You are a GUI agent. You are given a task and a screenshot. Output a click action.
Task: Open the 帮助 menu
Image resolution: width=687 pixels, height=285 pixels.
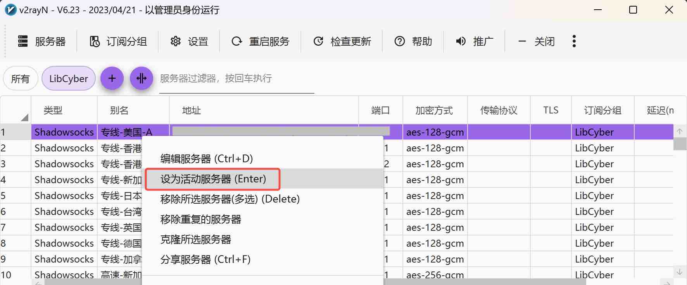[413, 41]
